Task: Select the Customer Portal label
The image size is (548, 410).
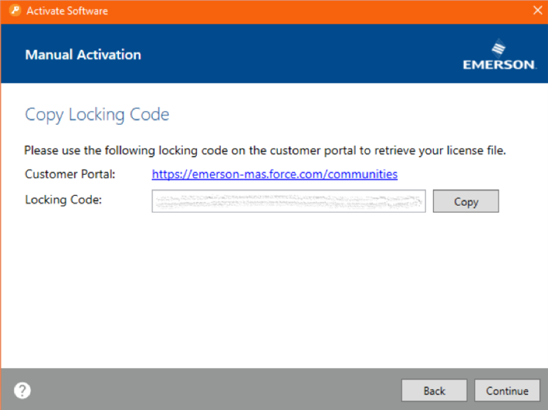Action: click(x=70, y=174)
